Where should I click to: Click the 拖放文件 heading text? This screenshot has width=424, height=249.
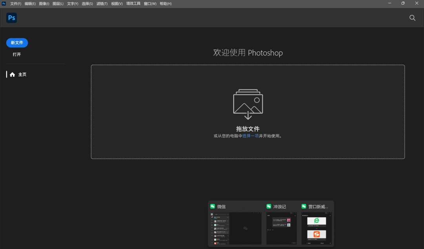point(248,129)
